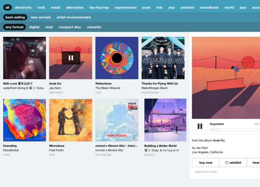Screen dimensions: 260x187
Task: Open the Microdose album artwork
Action: 71,120
